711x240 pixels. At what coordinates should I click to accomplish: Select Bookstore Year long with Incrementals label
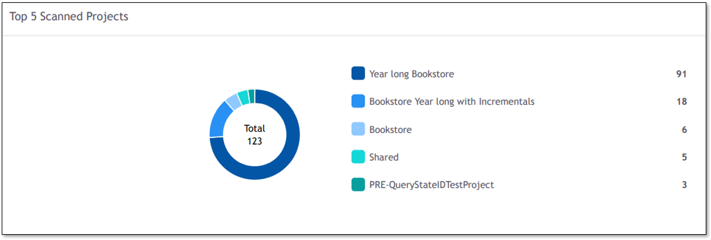point(451,101)
